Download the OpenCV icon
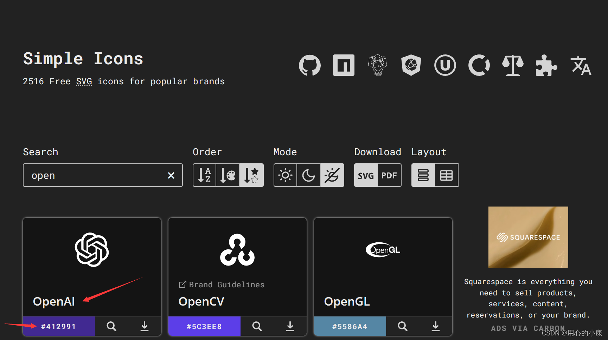This screenshot has height=340, width=608. click(290, 326)
